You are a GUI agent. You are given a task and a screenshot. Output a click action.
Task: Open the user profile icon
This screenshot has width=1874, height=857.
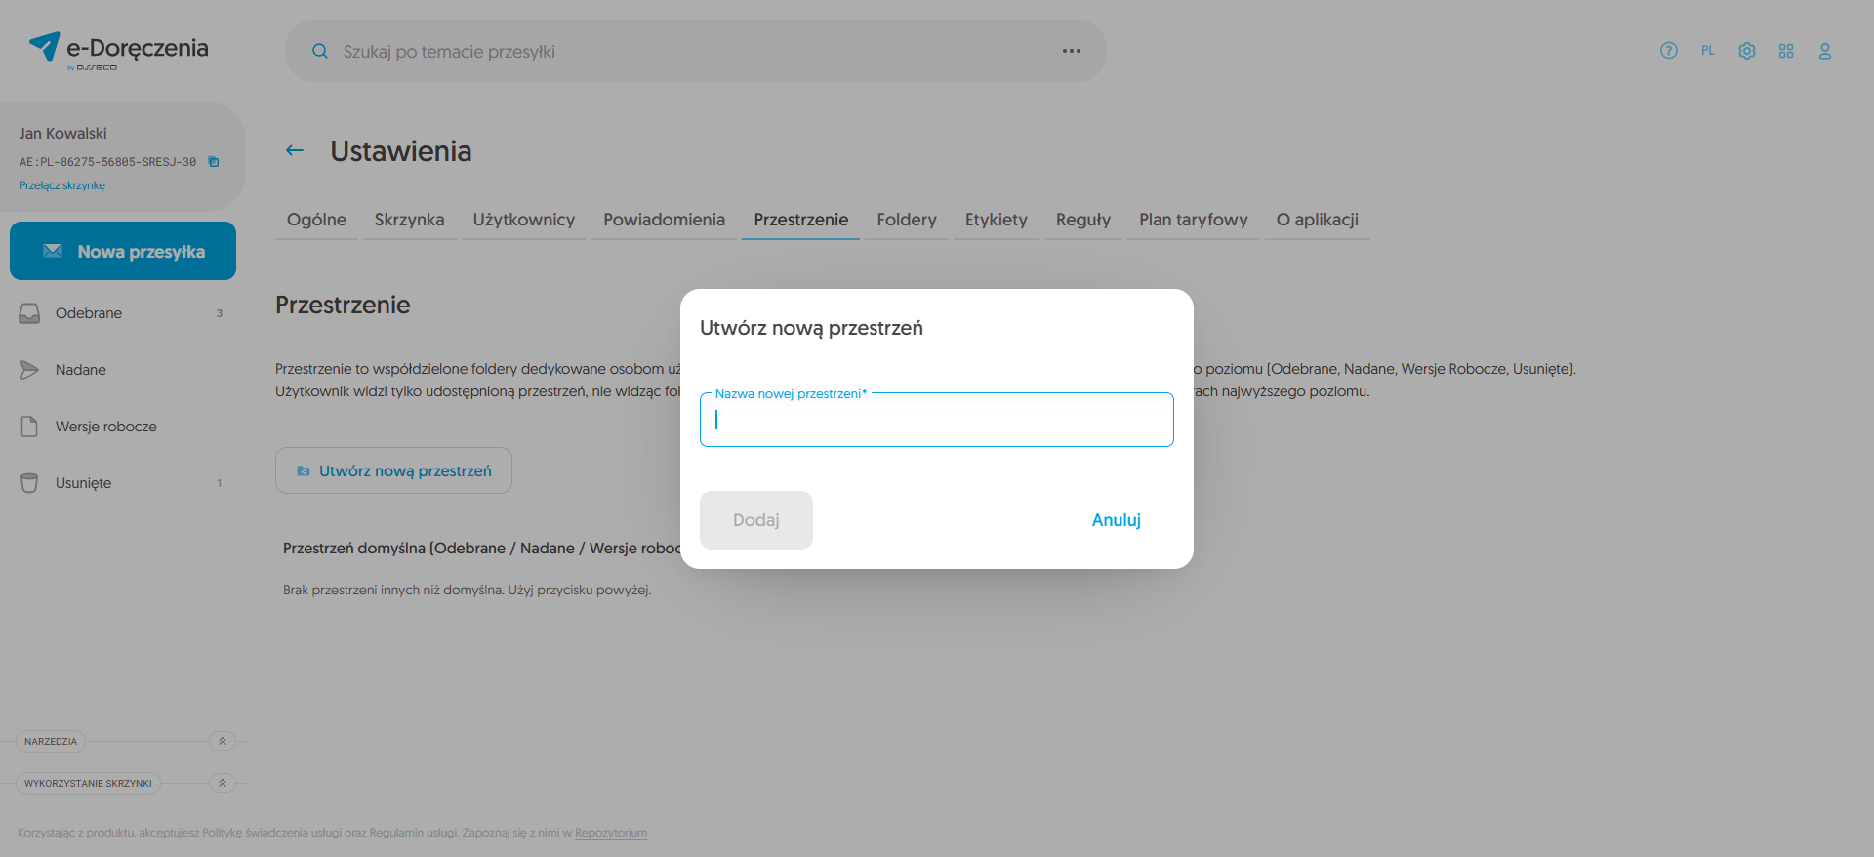(1824, 51)
